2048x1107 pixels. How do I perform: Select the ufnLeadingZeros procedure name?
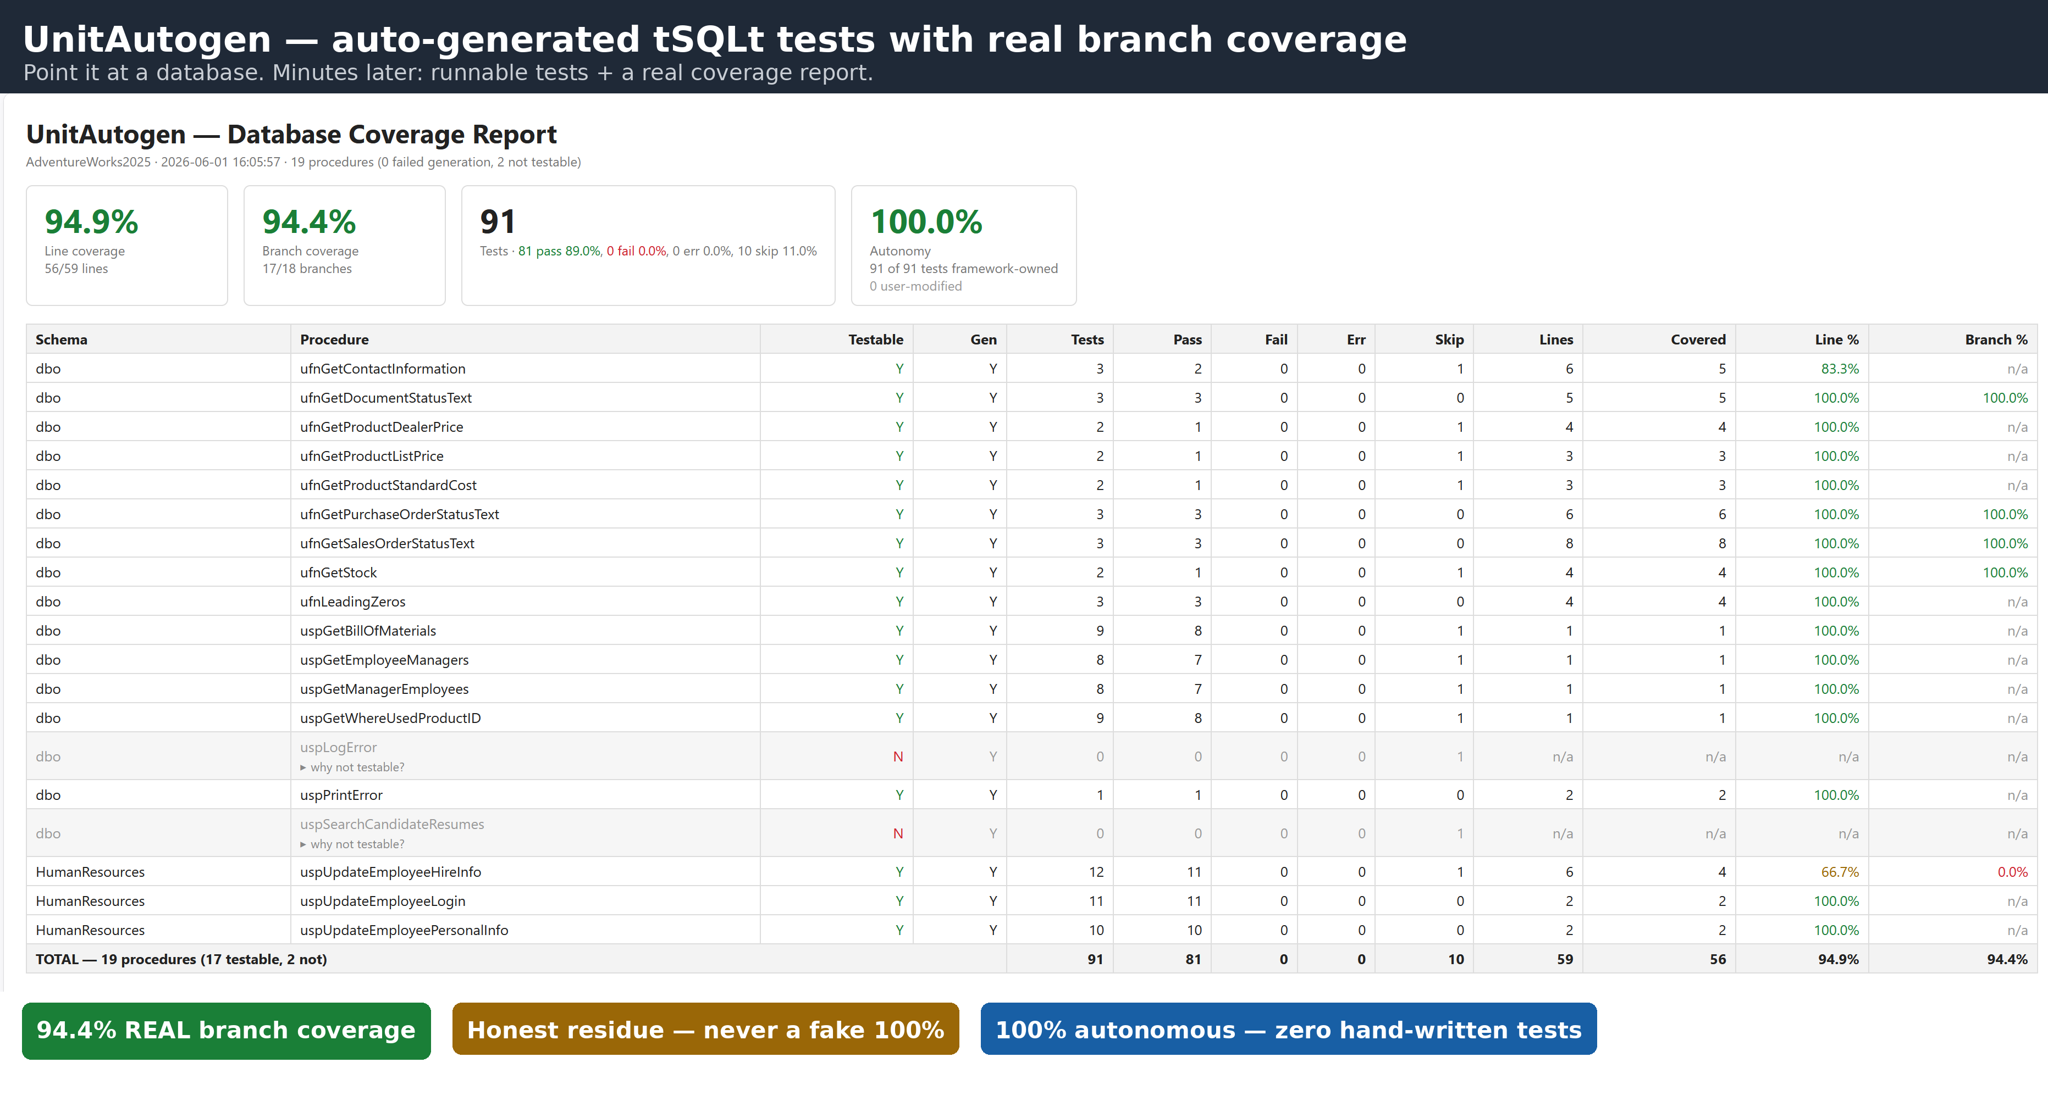coord(352,602)
